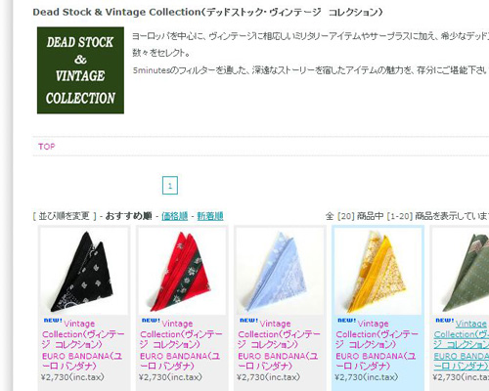Viewport: 489px width, 391px height.
Task: Click NEW! badge on red bandana item
Action: [151, 321]
